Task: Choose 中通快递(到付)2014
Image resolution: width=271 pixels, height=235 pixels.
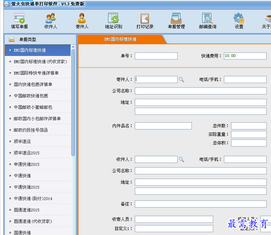Action: 38,198
